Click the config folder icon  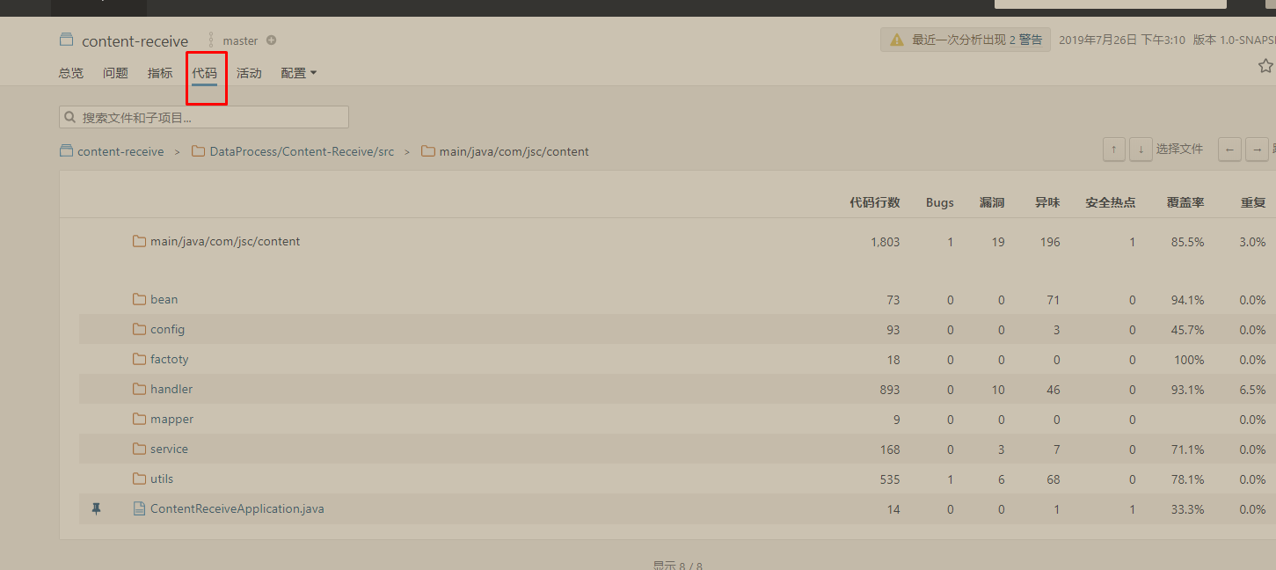(x=139, y=329)
